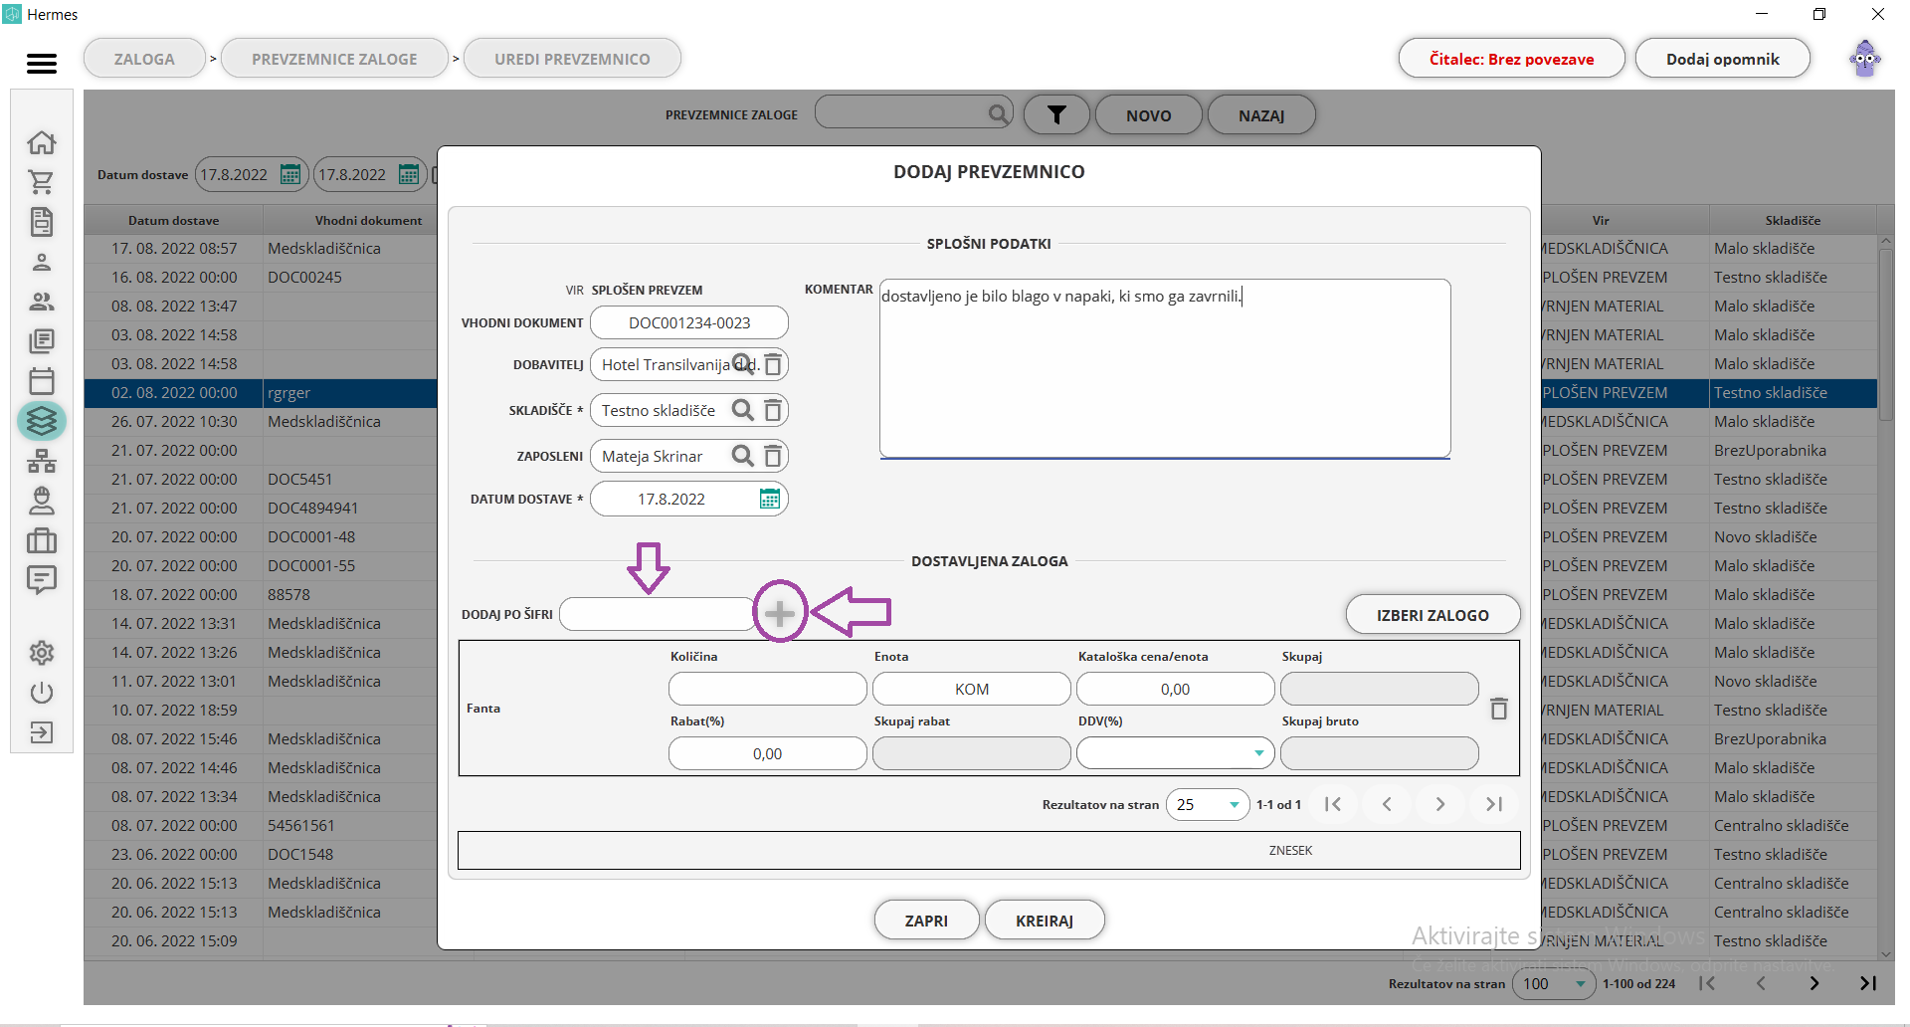Click the power icon in the sidebar
This screenshot has width=1910, height=1027.
(x=42, y=693)
